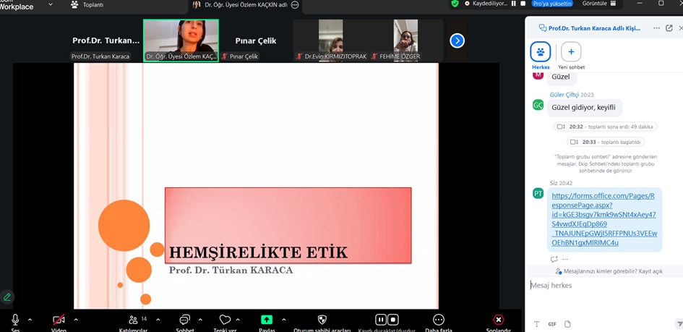Select the Herkes chat tab
The width and height of the screenshot is (683, 332).
[541, 52]
